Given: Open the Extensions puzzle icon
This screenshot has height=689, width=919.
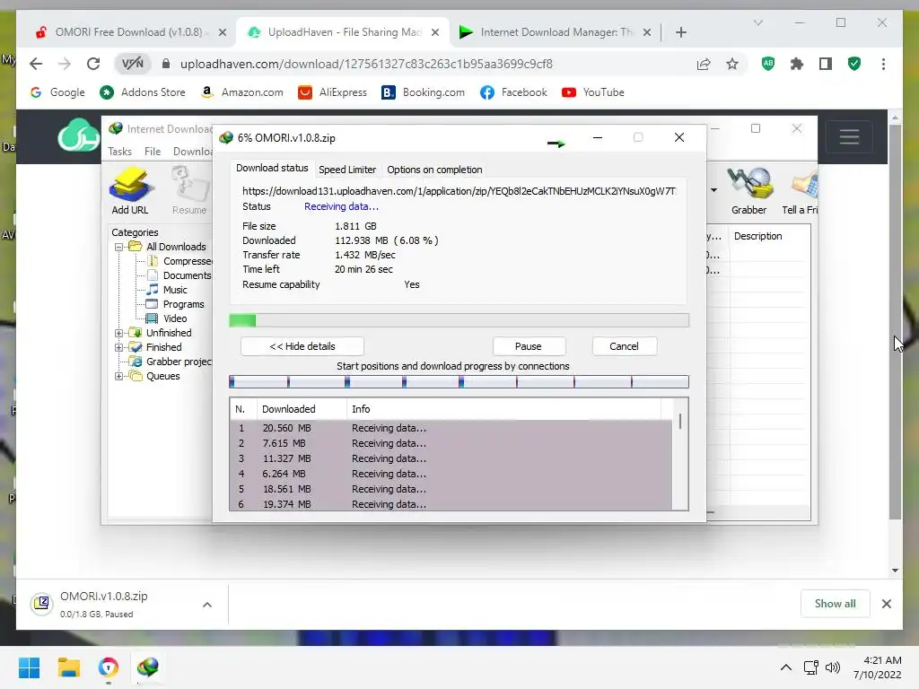Looking at the screenshot, I should point(797,64).
